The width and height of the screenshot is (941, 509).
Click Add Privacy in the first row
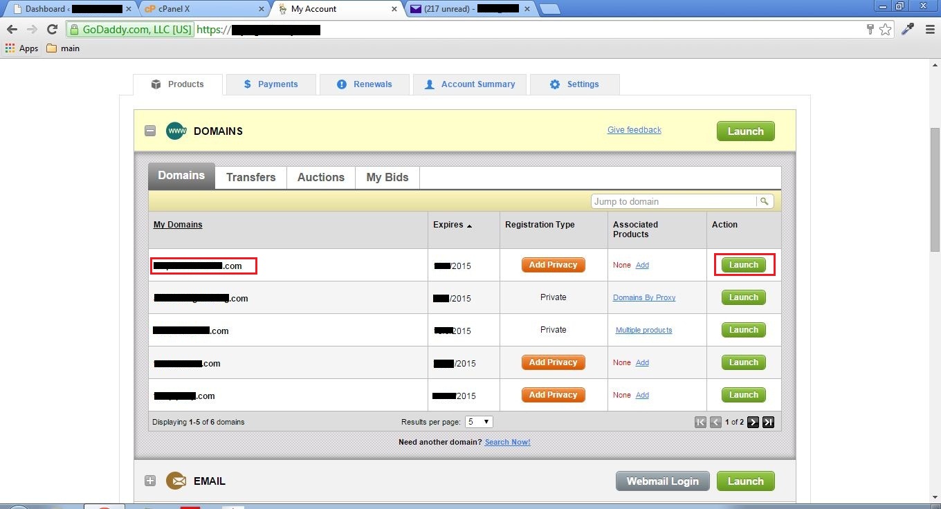click(x=553, y=265)
